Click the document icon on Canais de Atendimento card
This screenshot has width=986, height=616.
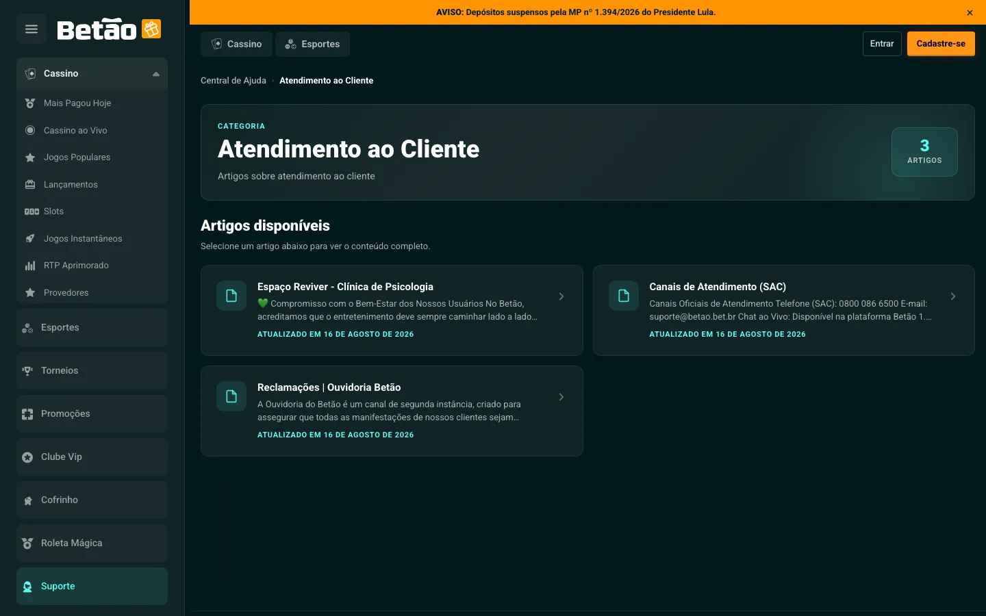coord(624,296)
